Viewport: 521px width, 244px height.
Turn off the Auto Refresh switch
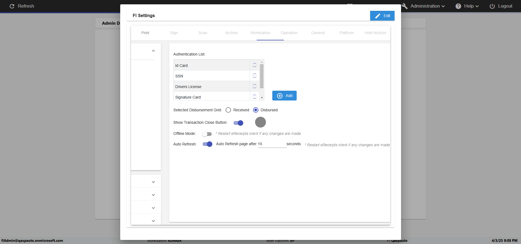tap(207, 144)
